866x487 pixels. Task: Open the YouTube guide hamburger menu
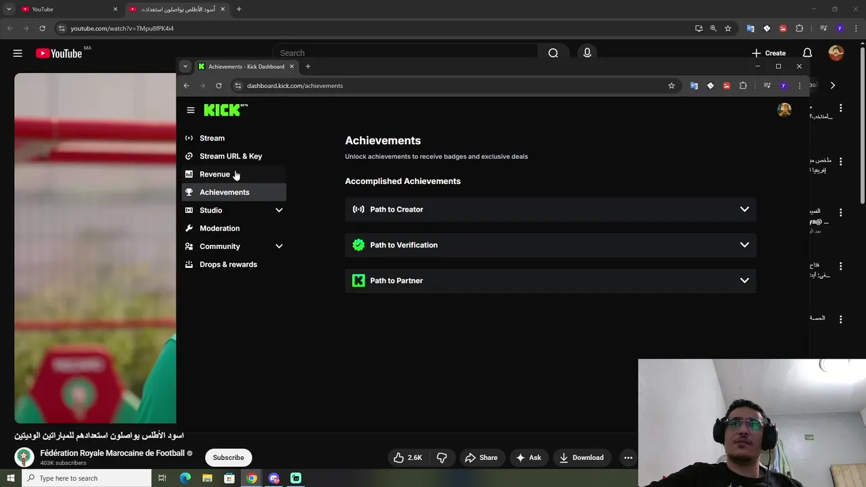[x=18, y=53]
